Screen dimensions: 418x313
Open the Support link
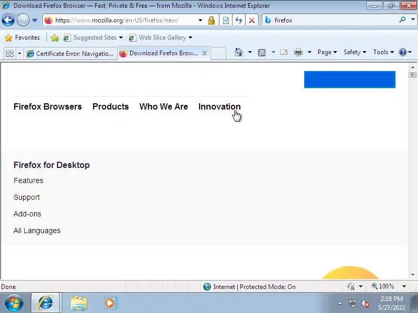pyautogui.click(x=27, y=197)
